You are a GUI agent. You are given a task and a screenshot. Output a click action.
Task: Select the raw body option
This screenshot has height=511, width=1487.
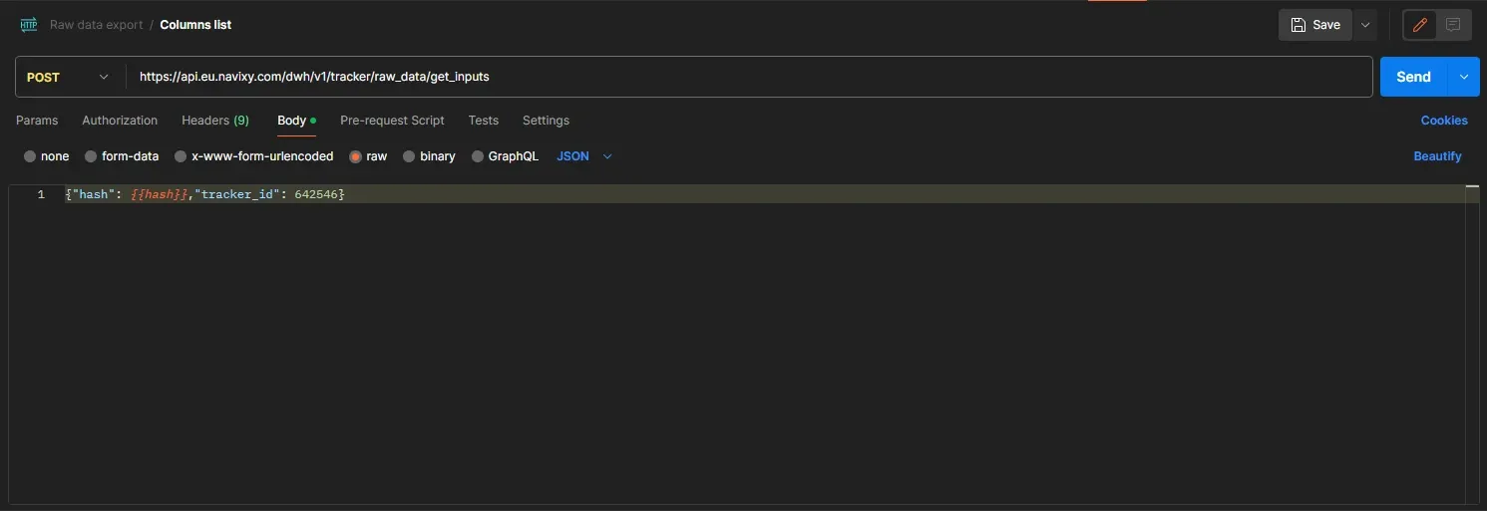(x=368, y=156)
